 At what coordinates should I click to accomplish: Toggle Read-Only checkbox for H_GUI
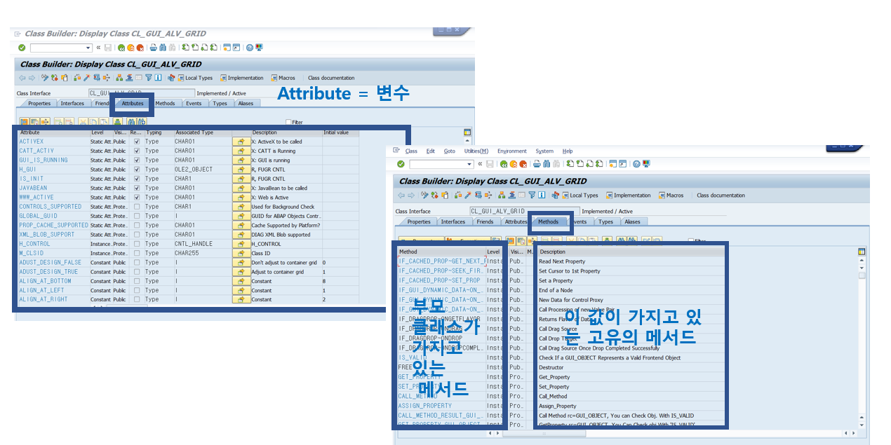pos(137,170)
